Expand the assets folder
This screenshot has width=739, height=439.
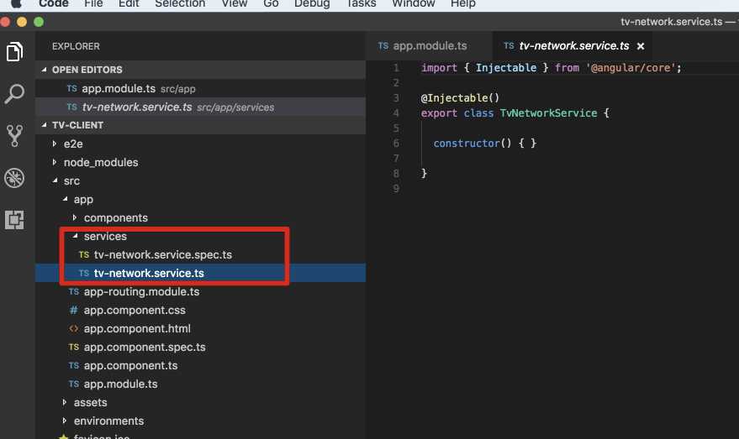click(64, 402)
